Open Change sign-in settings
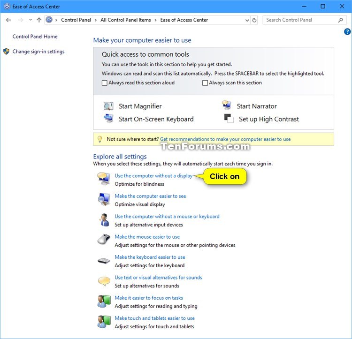The width and height of the screenshot is (352, 339). pyautogui.click(x=38, y=52)
